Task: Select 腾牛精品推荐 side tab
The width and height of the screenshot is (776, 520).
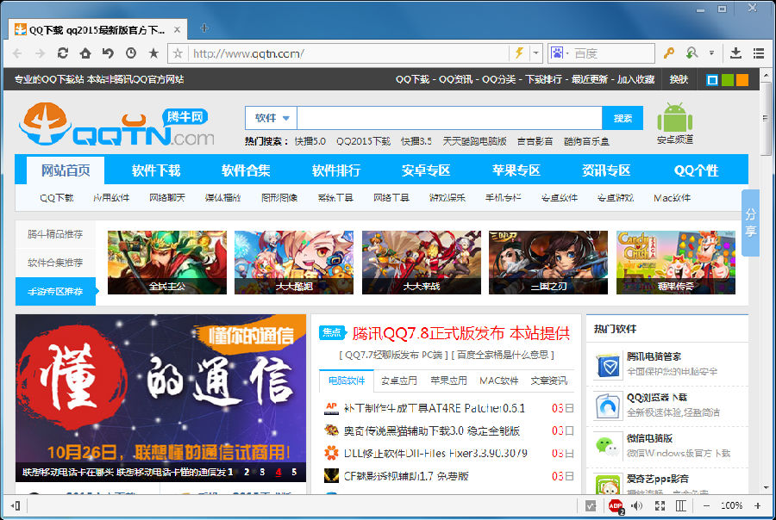Action: click(55, 234)
